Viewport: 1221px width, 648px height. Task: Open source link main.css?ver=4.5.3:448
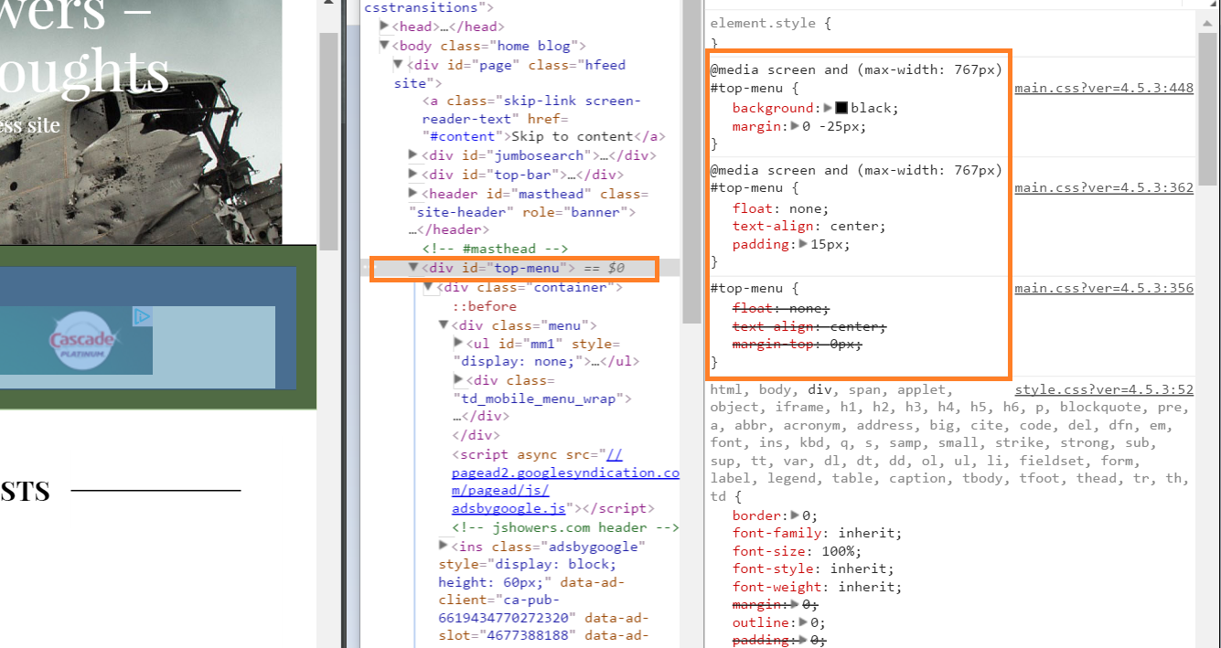click(1104, 89)
